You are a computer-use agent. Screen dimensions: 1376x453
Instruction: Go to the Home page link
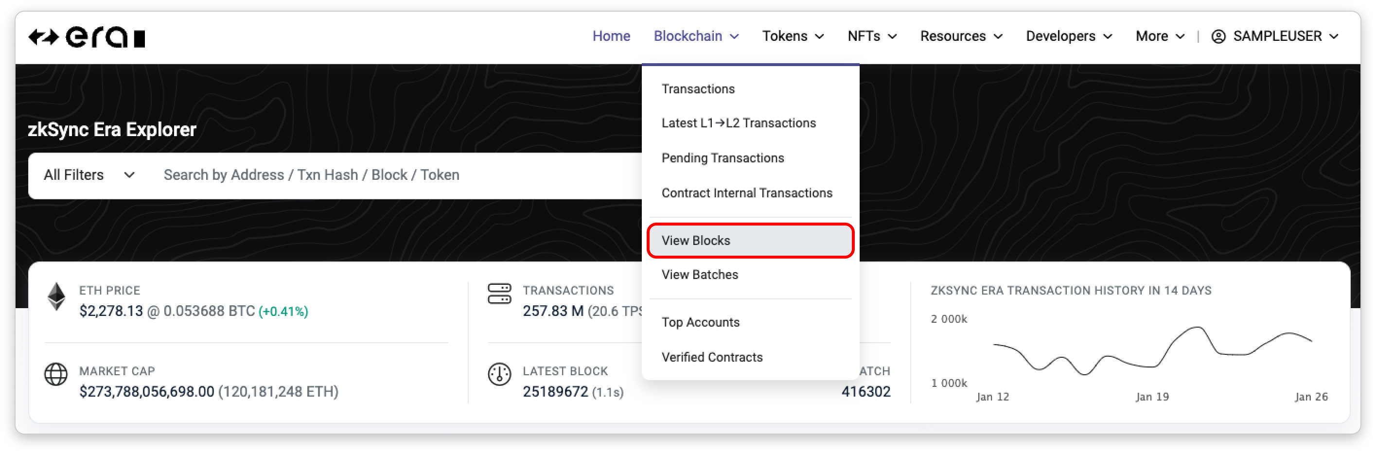(611, 36)
